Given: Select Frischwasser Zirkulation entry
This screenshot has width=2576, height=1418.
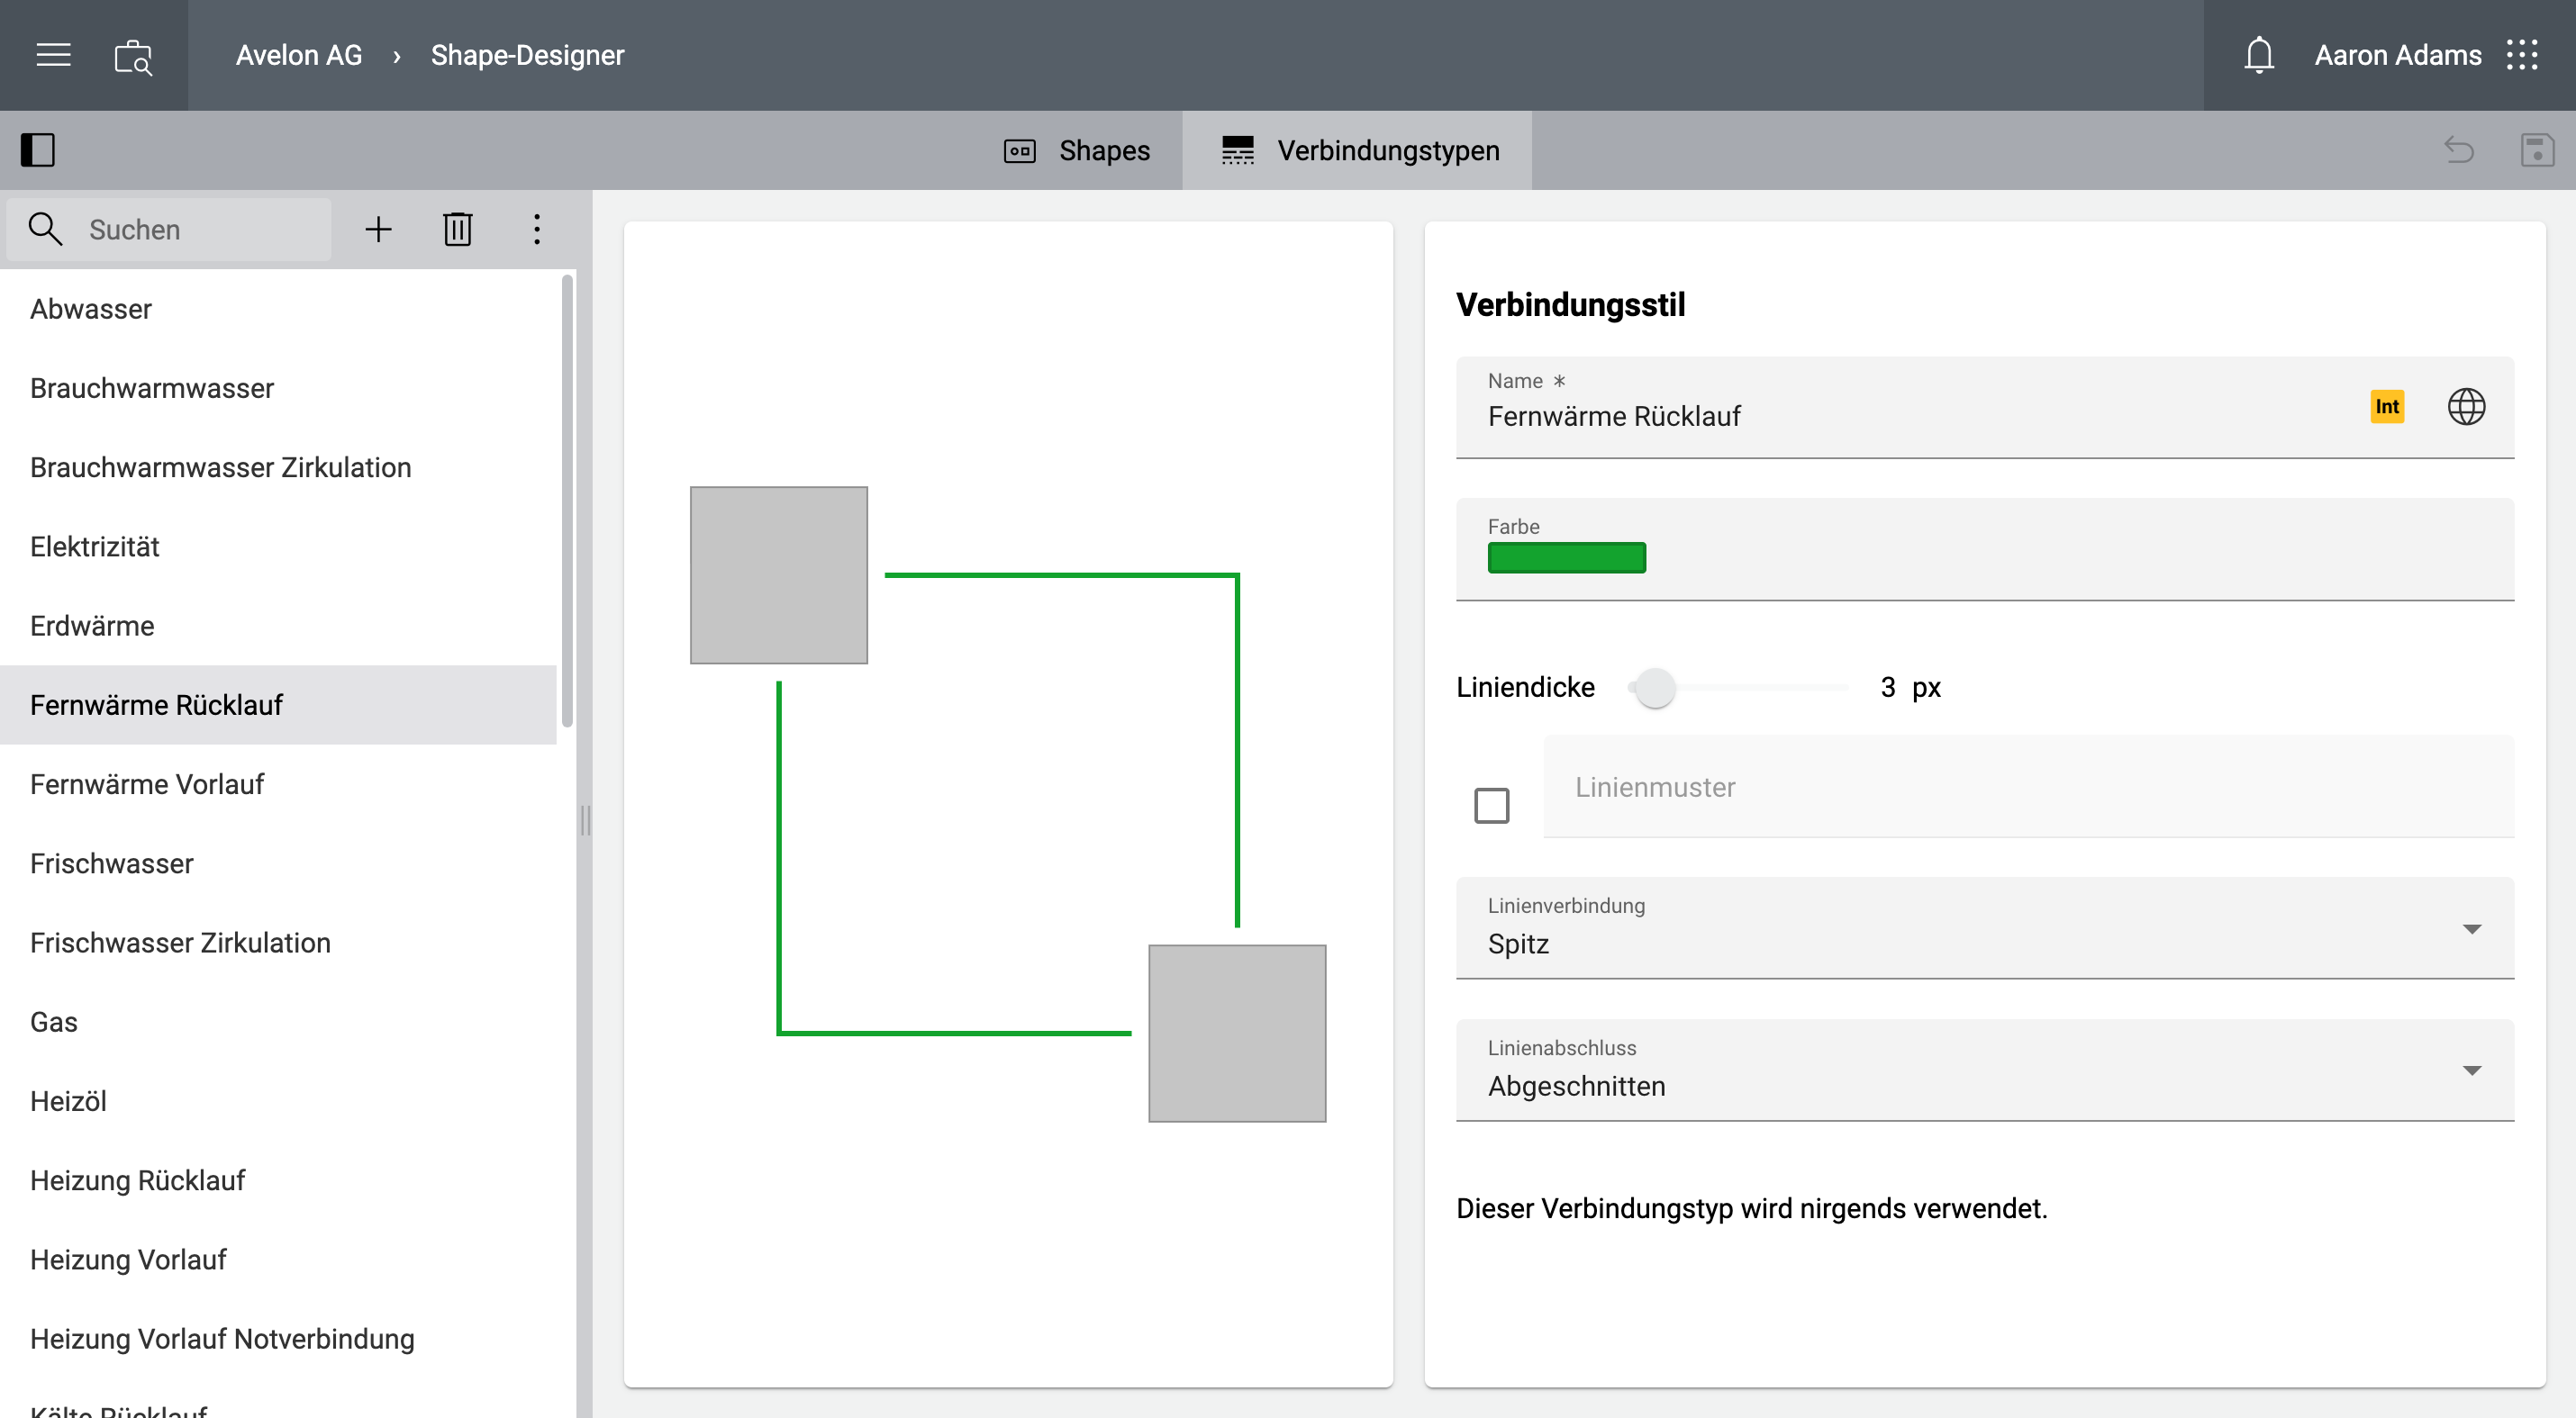Looking at the screenshot, I should (278, 943).
